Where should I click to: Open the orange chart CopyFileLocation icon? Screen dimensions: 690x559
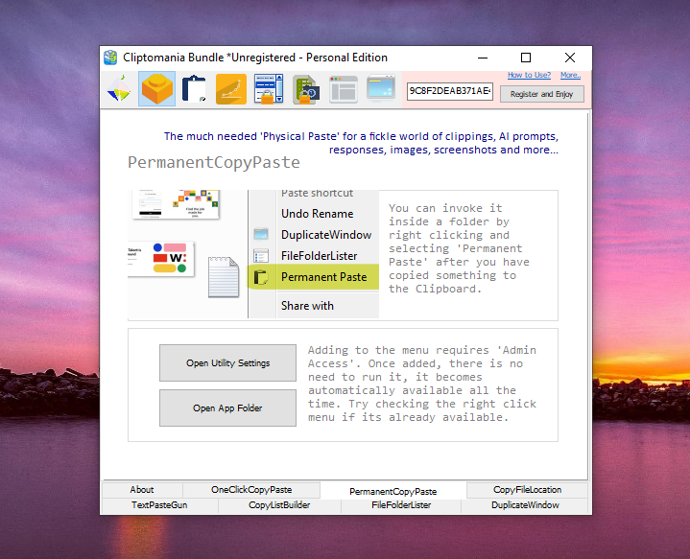(x=231, y=89)
